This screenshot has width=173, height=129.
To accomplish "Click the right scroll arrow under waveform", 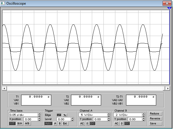I will coord(168,88).
